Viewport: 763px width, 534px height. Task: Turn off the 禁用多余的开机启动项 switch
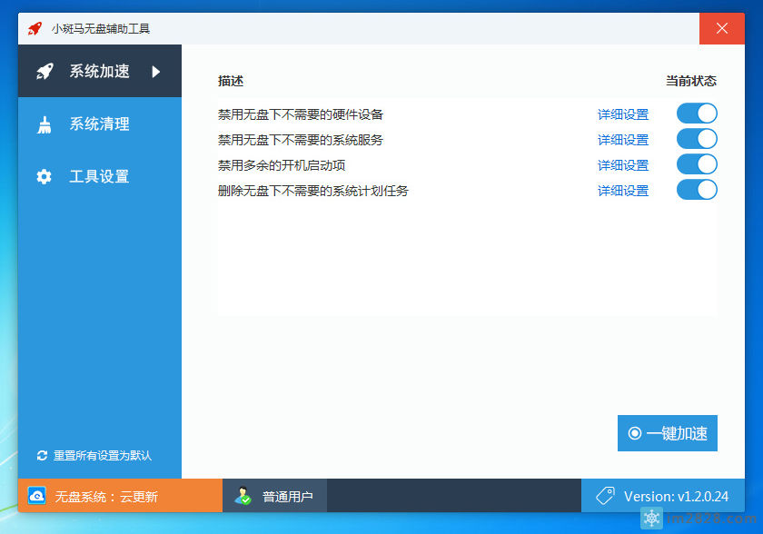696,163
